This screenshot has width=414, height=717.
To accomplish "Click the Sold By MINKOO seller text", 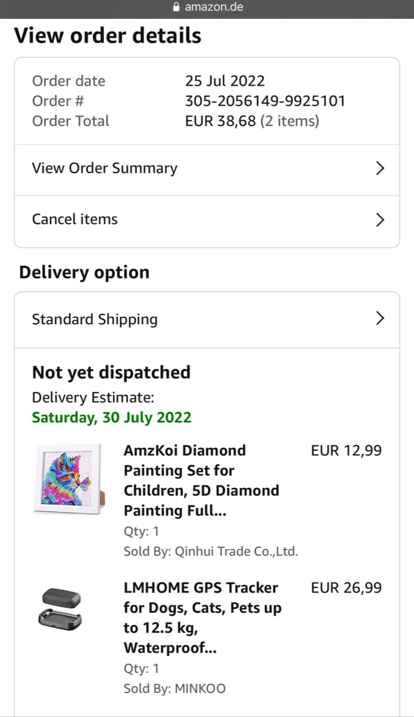I will tap(174, 688).
